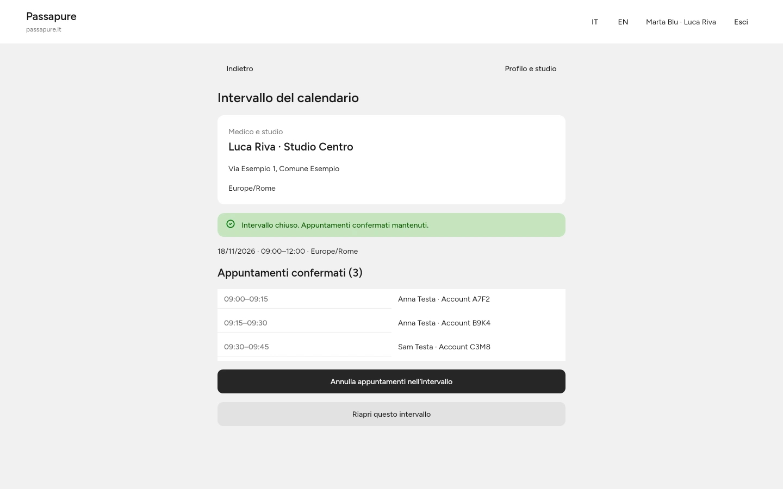Click Anna Testa · Account A7F2
783x489 pixels.
point(444,299)
